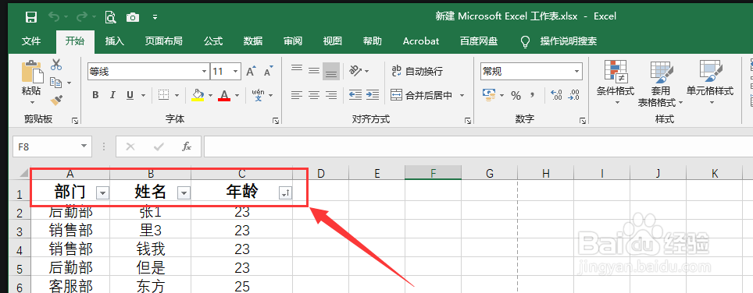This screenshot has height=293, width=753.
Task: Click 合并后居中 merge and center
Action: [422, 95]
